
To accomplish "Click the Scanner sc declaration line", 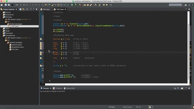I will click(71, 24).
